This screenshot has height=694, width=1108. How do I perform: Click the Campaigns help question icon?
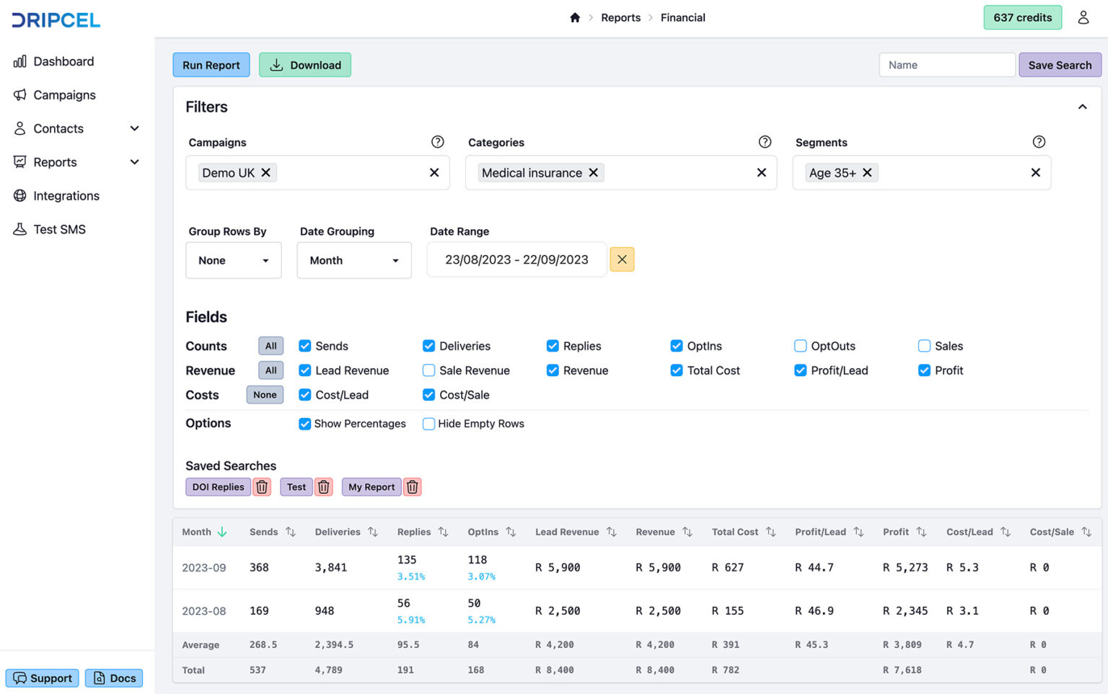437,142
